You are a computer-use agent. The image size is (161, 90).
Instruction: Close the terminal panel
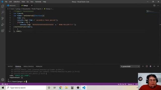(158, 66)
